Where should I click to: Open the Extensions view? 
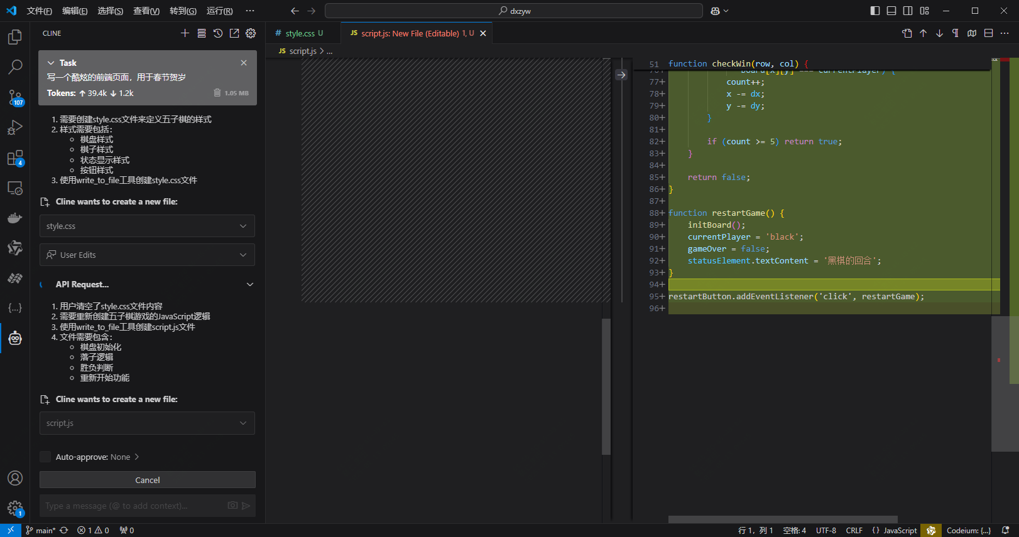coord(15,158)
